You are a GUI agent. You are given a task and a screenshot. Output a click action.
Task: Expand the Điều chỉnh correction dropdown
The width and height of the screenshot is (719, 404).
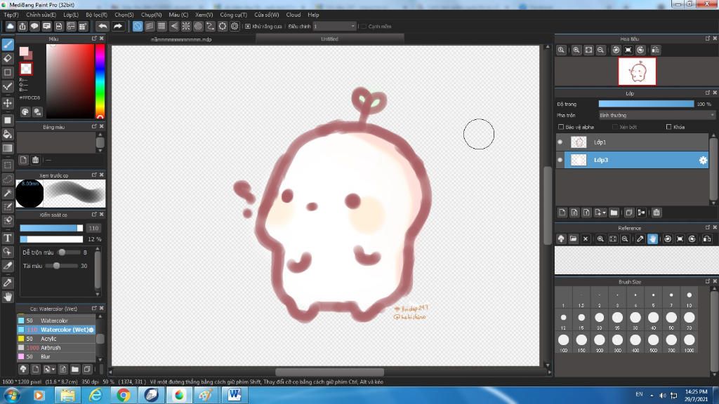click(x=335, y=27)
